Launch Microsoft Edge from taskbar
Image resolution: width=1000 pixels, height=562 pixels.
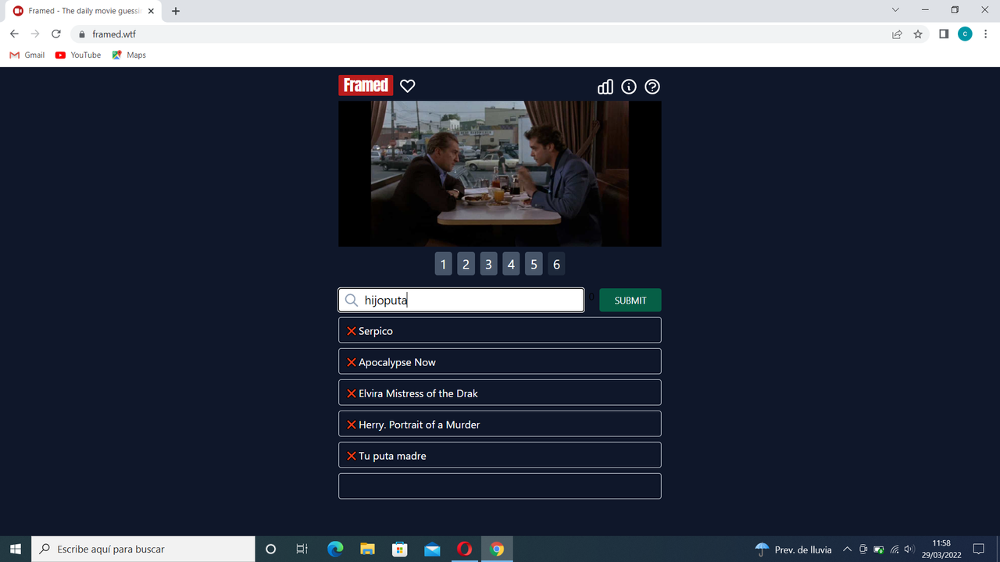[335, 550]
